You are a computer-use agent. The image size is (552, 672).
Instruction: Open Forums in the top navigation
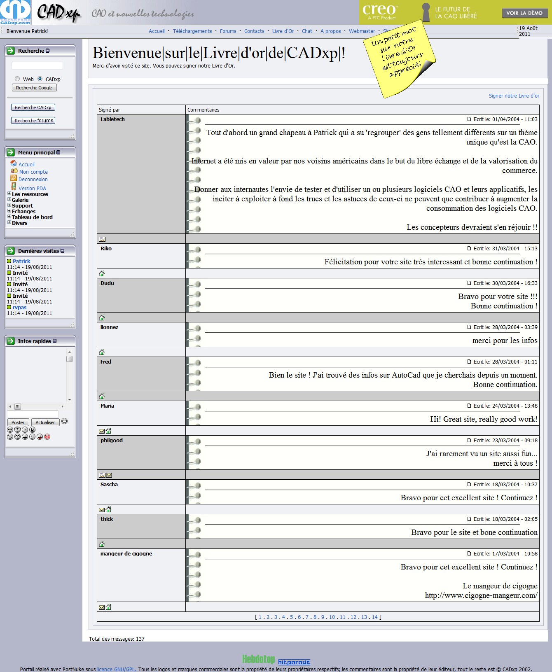(228, 31)
